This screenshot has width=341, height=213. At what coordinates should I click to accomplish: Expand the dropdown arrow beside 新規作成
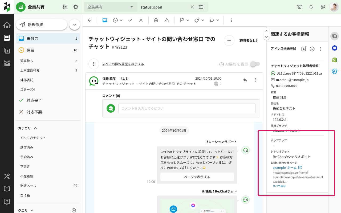(x=75, y=24)
